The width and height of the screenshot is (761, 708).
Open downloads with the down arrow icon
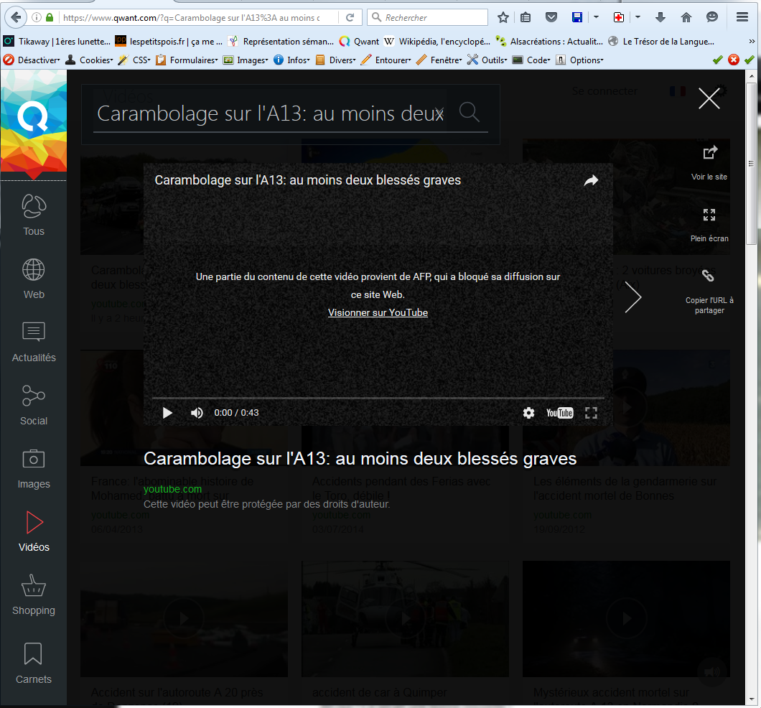coord(660,17)
